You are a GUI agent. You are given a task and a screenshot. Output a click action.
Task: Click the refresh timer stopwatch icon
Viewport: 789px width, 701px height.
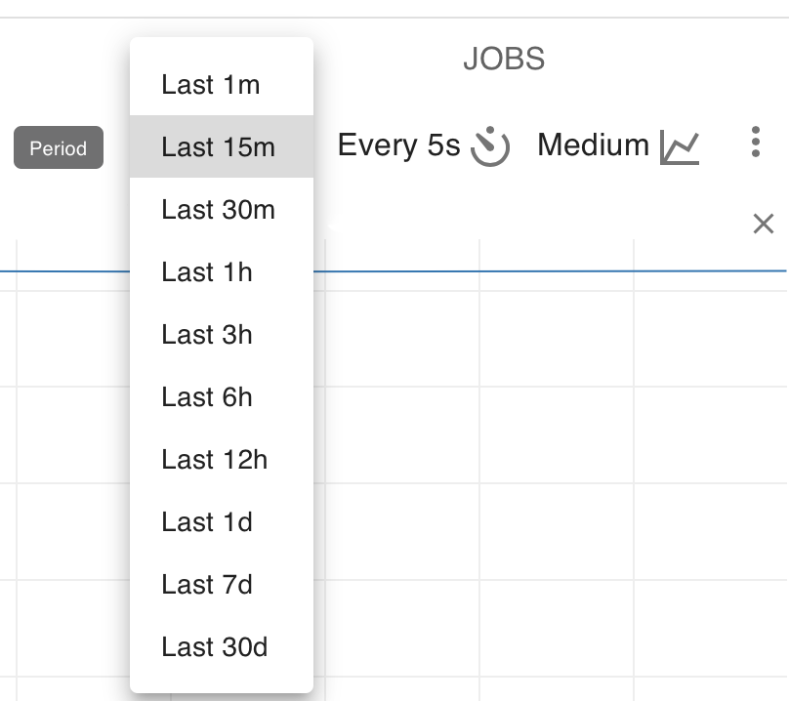(490, 145)
